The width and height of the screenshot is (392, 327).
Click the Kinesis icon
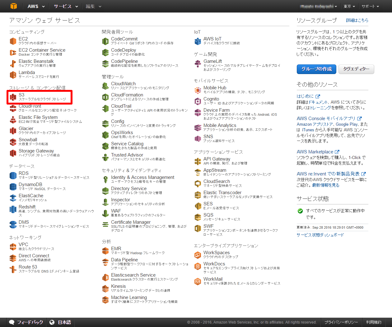click(x=105, y=288)
